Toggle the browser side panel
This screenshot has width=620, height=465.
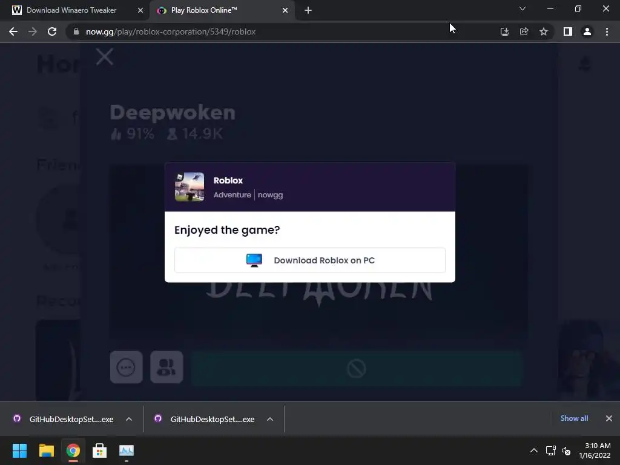pos(568,31)
